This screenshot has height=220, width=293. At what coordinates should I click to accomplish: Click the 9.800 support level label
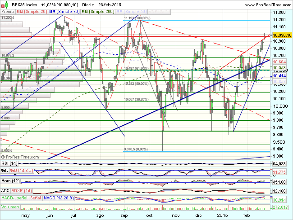pos(5,118)
